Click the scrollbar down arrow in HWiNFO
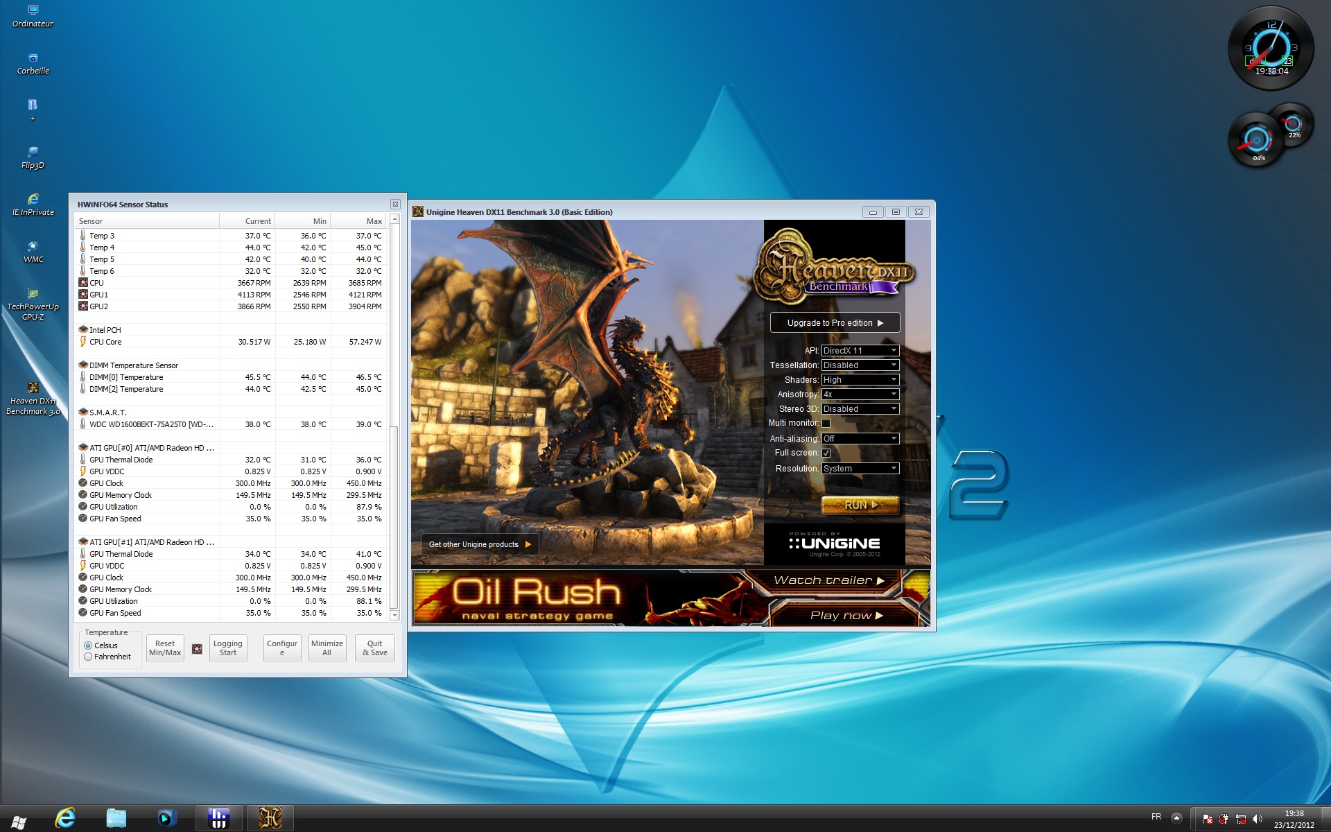This screenshot has height=832, width=1331. coord(394,615)
